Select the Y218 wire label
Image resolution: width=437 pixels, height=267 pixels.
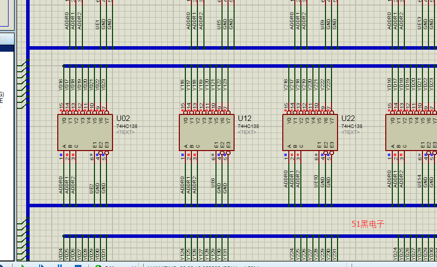[x=298, y=85]
